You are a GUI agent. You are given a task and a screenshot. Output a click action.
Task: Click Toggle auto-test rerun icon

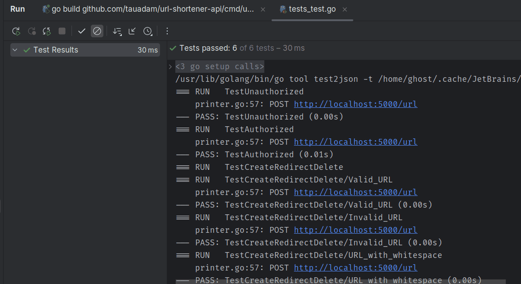pyautogui.click(x=47, y=31)
